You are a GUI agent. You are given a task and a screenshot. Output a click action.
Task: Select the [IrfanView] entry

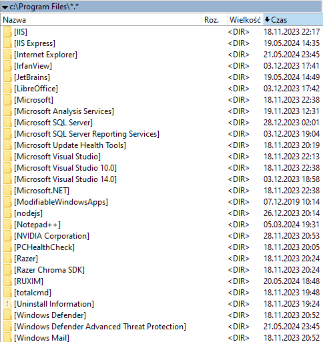pyautogui.click(x=33, y=66)
